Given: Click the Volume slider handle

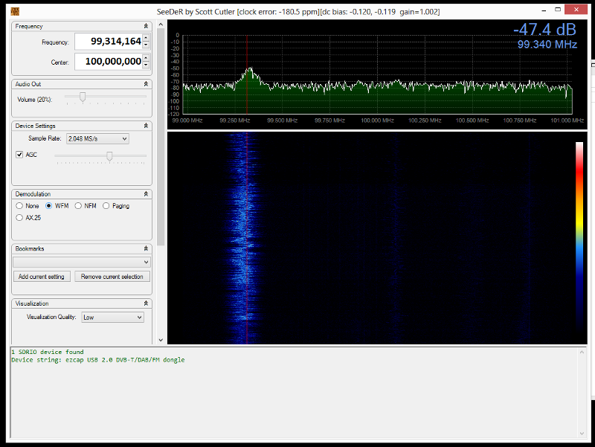Looking at the screenshot, I should pos(83,97).
